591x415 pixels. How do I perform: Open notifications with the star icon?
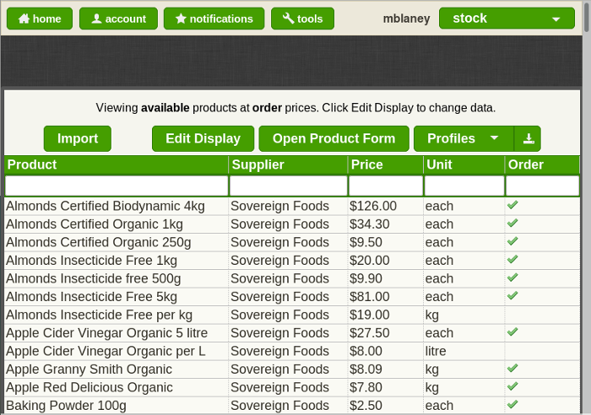214,19
